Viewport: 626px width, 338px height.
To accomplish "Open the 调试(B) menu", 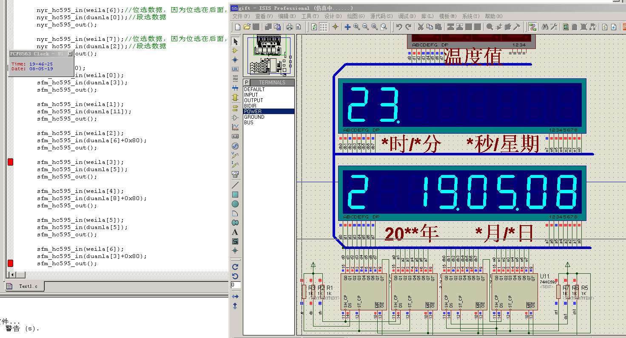I will point(407,16).
